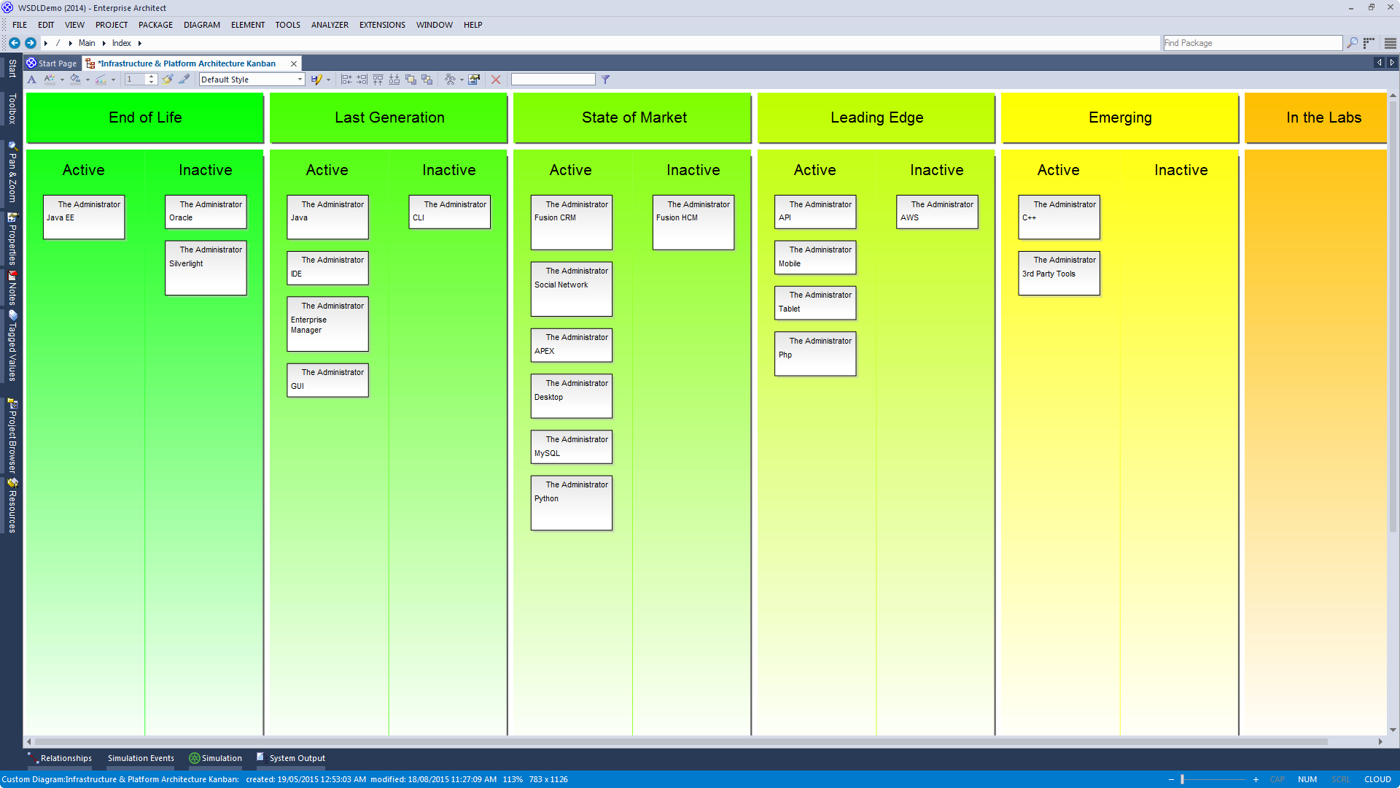This screenshot has width=1400, height=788.
Task: Open the PACKAGE menu
Action: (x=155, y=25)
